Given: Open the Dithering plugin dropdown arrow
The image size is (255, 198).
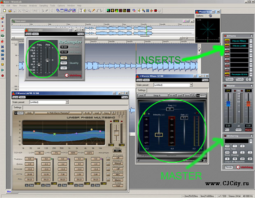Looking at the screenshot, I should (x=251, y=141).
